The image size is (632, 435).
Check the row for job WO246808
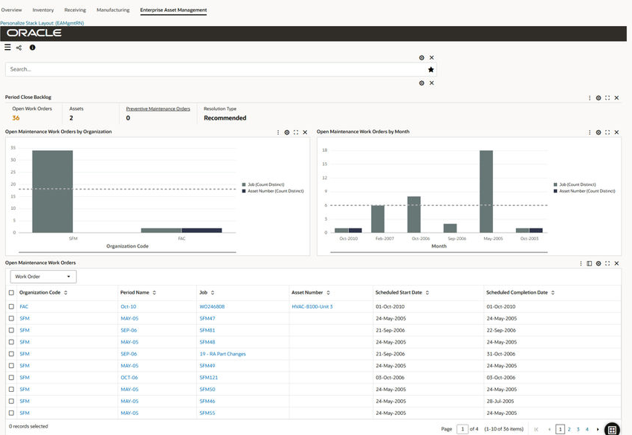[11, 306]
